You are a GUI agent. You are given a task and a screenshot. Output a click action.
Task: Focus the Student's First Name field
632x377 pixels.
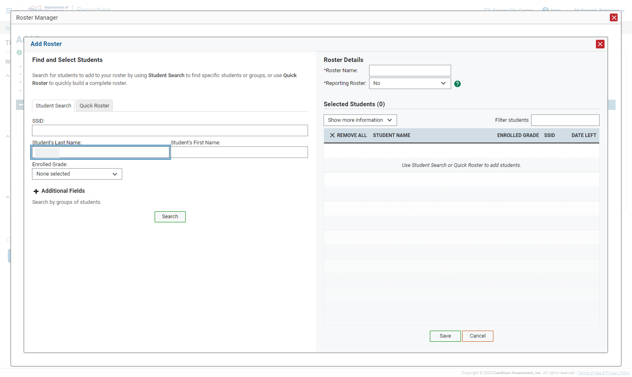[239, 152]
